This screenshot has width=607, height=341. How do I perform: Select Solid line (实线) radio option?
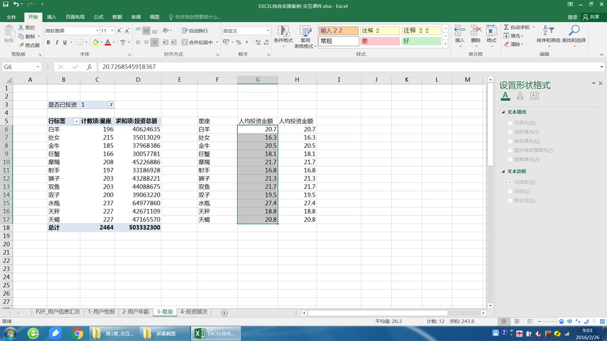point(510,191)
